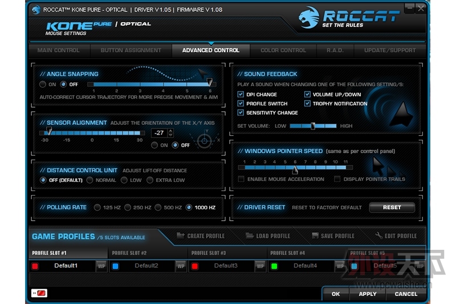Decrease sensor alignment value with down arrow

coord(170,135)
